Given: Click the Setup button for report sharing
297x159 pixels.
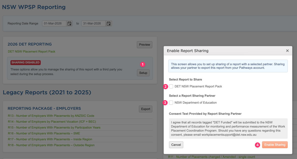Looking at the screenshot, I should (143, 73).
